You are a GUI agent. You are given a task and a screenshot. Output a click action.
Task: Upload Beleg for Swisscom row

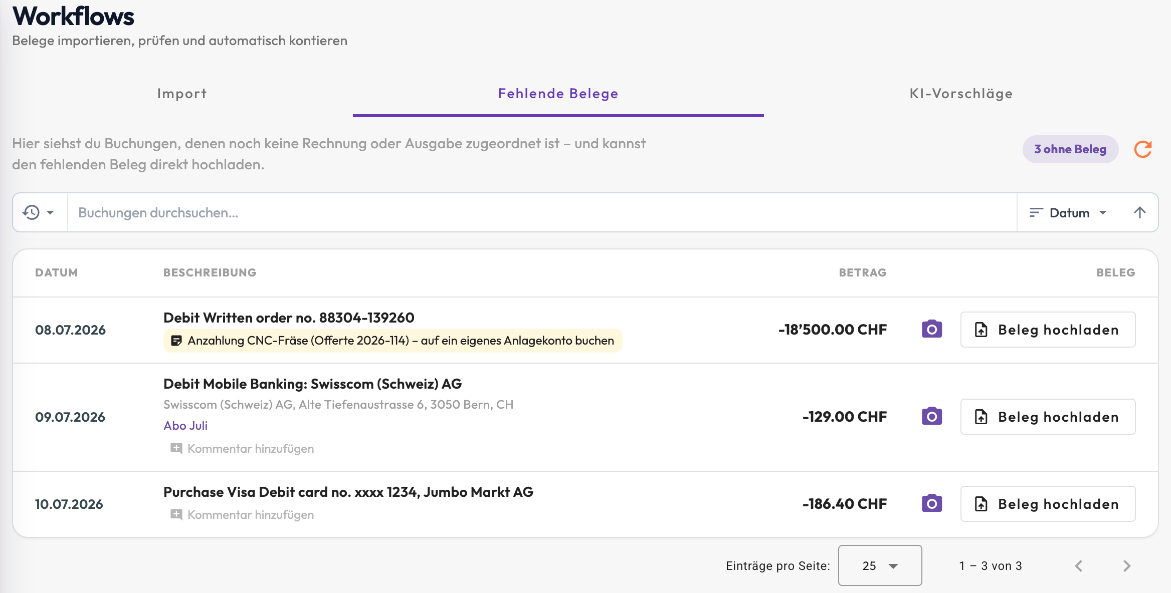tap(1048, 417)
